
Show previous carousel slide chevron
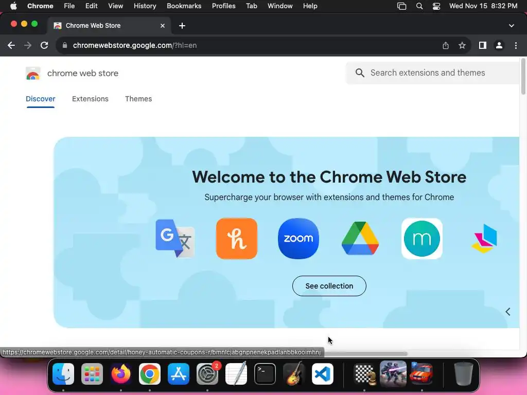[508, 312]
